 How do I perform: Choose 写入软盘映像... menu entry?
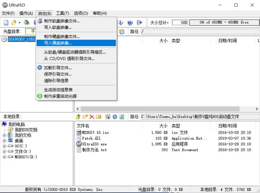[x=76, y=27]
